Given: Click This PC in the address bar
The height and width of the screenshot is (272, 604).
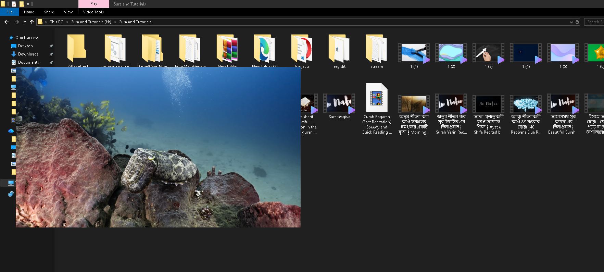Looking at the screenshot, I should 56,22.
